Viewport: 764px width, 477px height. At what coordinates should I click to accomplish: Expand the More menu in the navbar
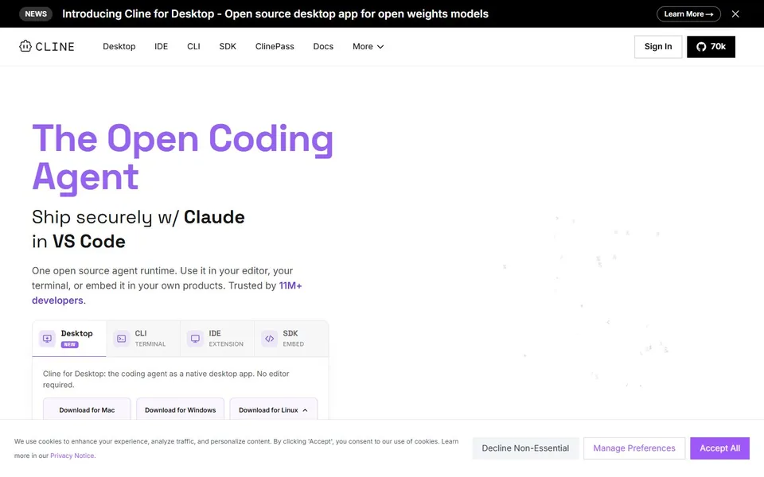368,47
